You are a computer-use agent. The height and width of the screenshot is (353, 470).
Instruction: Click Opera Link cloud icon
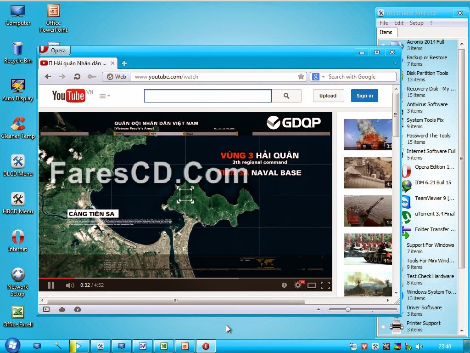(62, 309)
